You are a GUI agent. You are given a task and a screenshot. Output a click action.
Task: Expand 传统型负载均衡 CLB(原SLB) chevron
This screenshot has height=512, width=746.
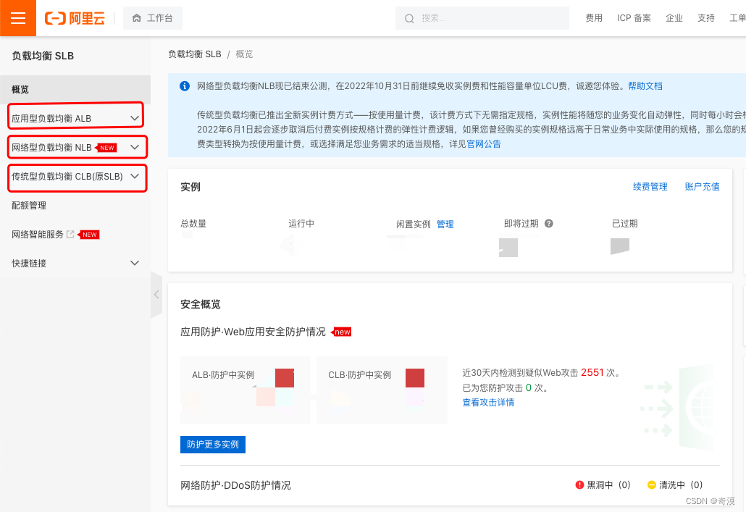point(135,176)
